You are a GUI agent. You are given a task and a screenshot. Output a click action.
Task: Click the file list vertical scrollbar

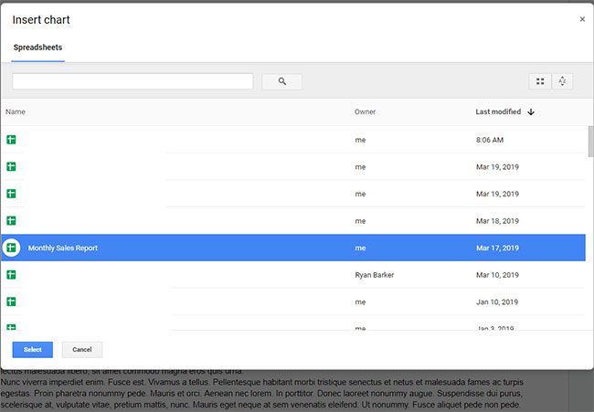pyautogui.click(x=589, y=142)
